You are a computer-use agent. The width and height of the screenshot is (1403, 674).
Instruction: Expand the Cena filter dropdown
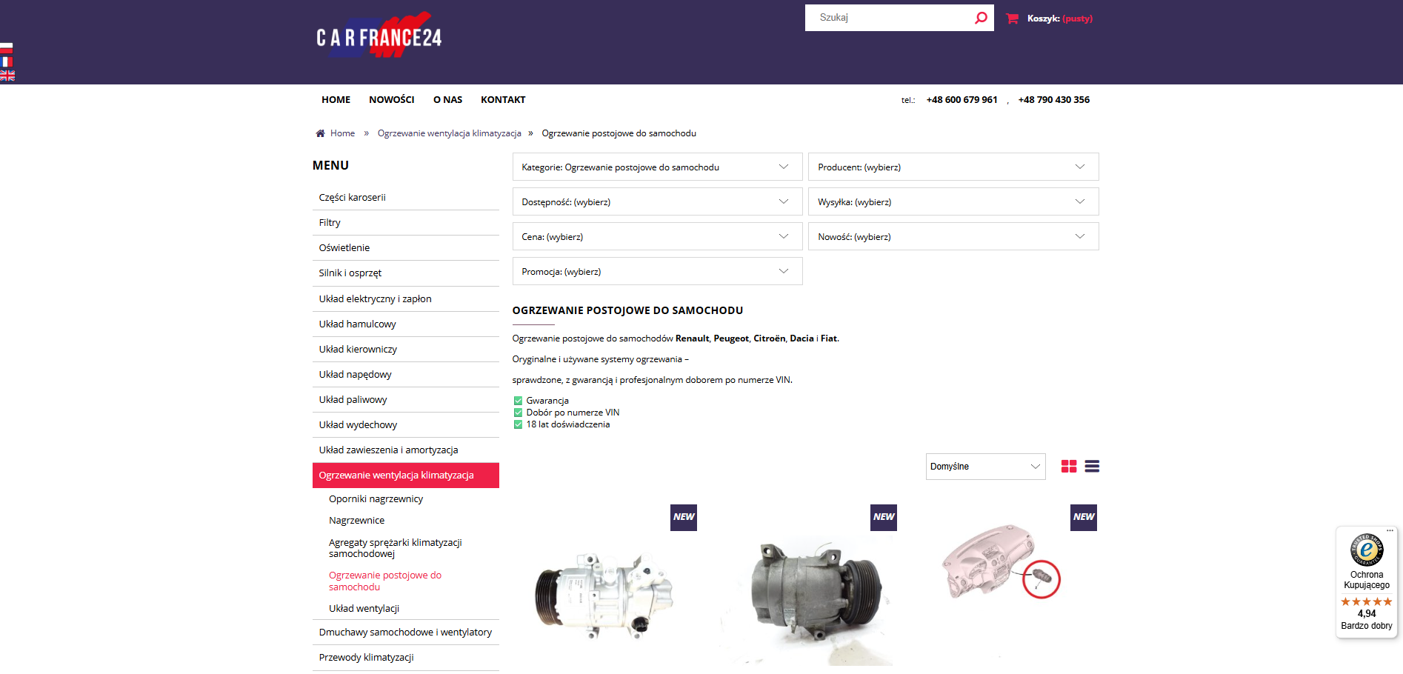[x=656, y=237]
